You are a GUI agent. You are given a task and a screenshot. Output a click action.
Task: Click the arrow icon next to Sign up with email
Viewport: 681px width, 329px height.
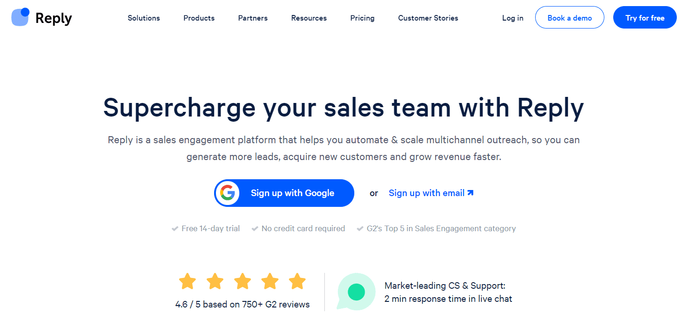click(x=470, y=193)
